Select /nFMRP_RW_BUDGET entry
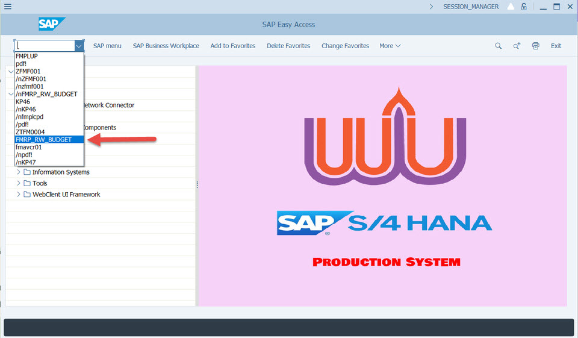Screen dimensions: 578x338 coord(49,94)
